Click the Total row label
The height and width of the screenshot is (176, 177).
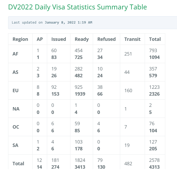coord(18,164)
